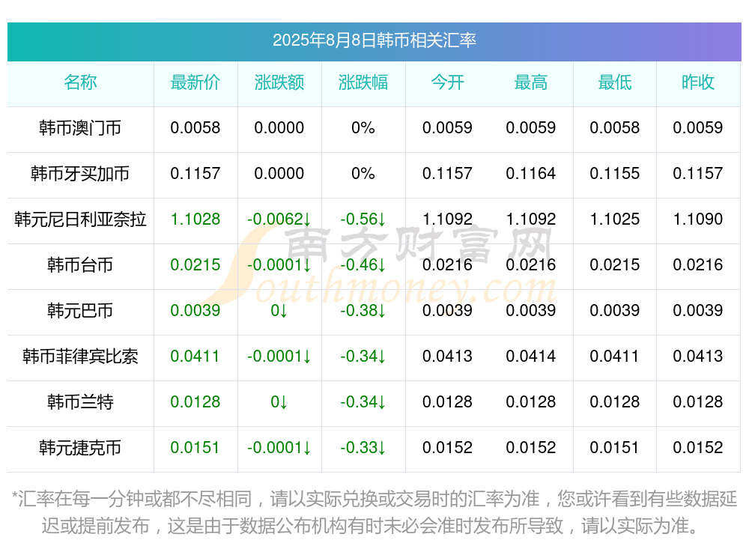Click the 韩币台币 row name
Image resolution: width=749 pixels, height=549 pixels.
[x=80, y=264]
